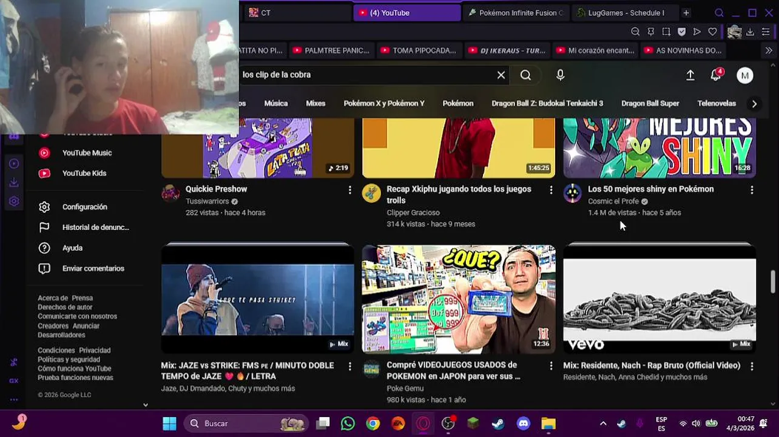Viewport: 779px width, 437px height.
Task: Switch to the CT browser tab
Action: (296, 13)
